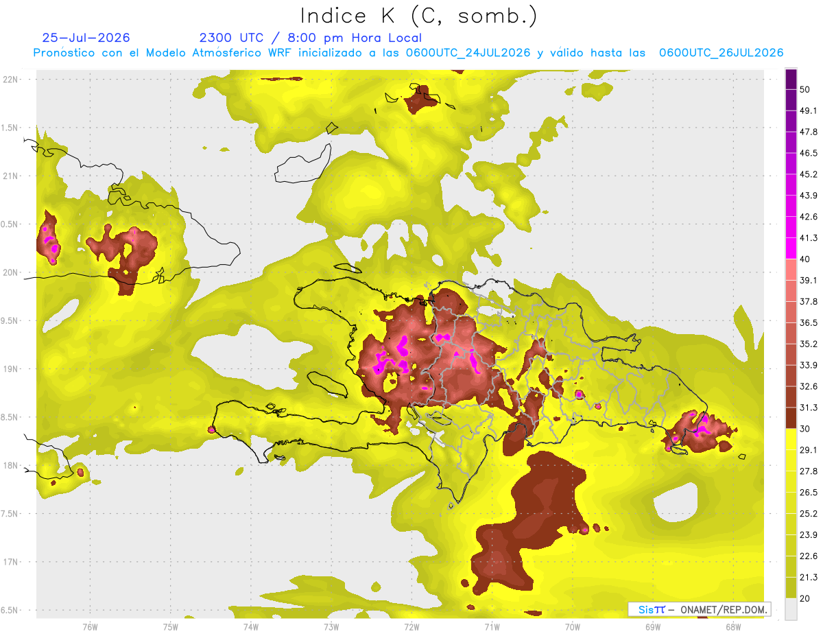The image size is (823, 636).
Task: Click the '21.3' value on the color scale
Action: (808, 578)
